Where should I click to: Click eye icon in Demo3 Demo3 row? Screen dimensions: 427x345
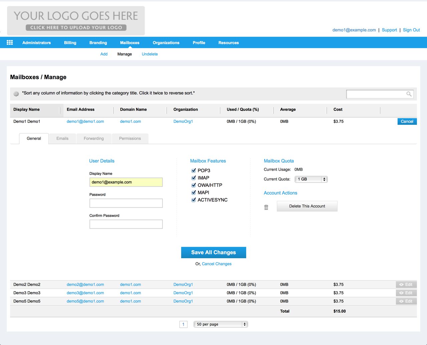coord(401,293)
